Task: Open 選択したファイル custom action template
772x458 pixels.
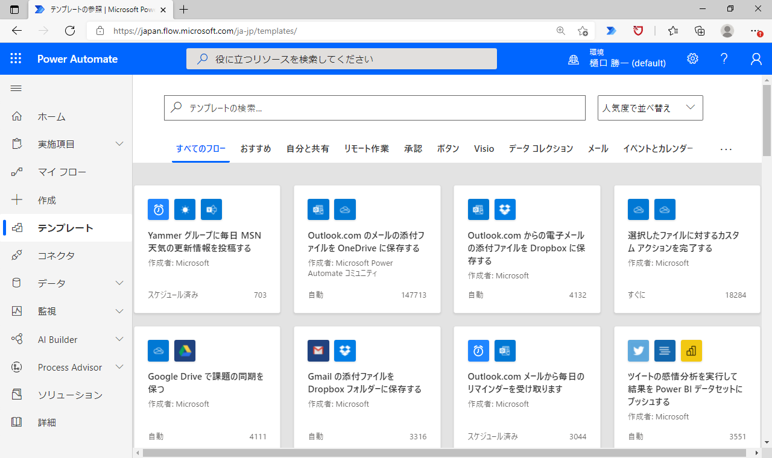Action: pos(687,249)
